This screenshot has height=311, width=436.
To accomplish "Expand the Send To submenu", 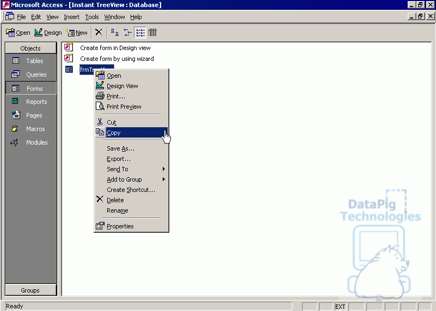I will [x=132, y=169].
